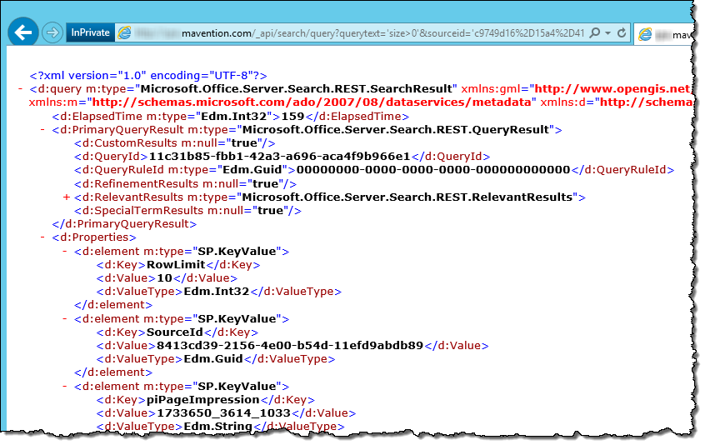Click the search magnifier icon in address bar
705x445 pixels.
[x=594, y=32]
